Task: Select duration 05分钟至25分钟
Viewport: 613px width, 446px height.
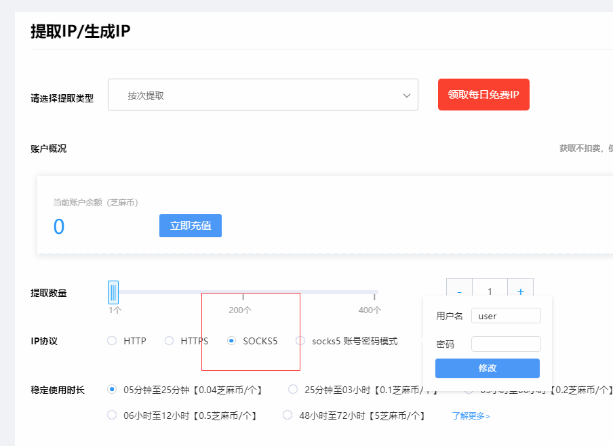Action: 111,389
